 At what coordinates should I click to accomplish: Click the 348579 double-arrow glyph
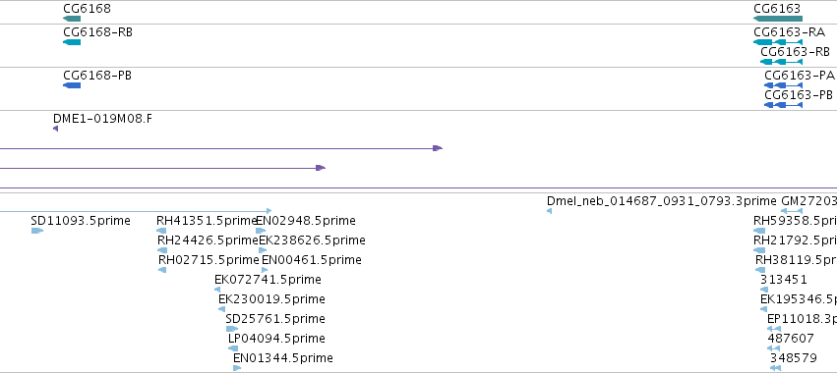point(776,368)
